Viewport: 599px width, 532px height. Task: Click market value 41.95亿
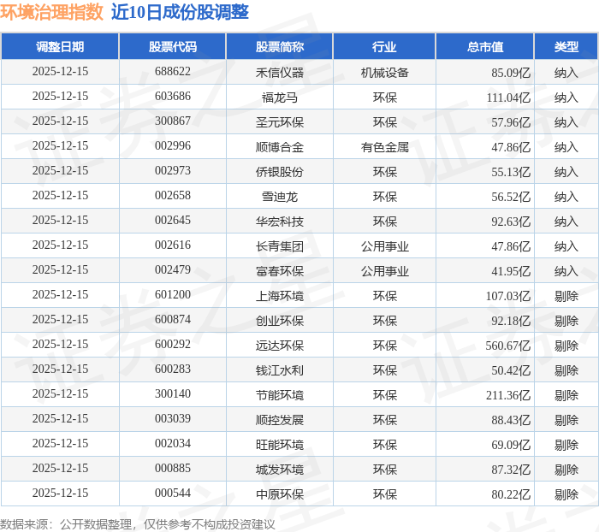(x=511, y=271)
